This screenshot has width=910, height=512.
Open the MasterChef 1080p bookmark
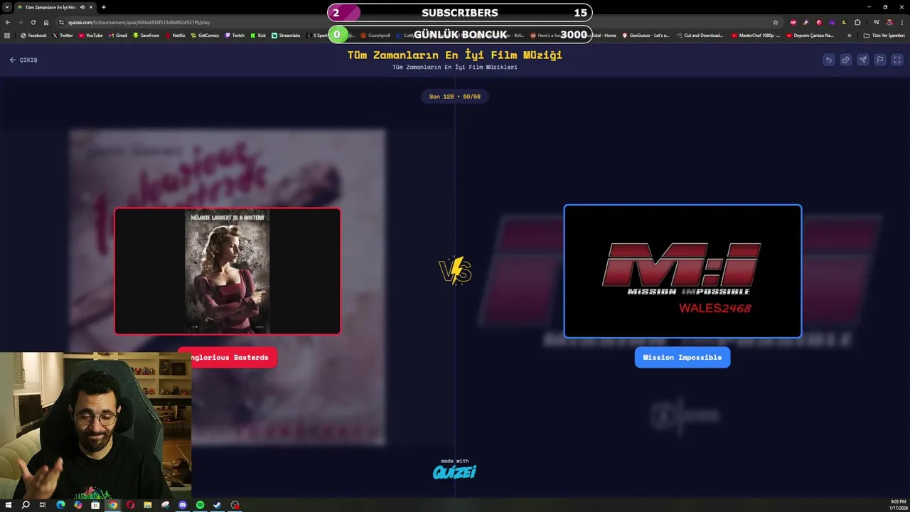[x=756, y=35]
